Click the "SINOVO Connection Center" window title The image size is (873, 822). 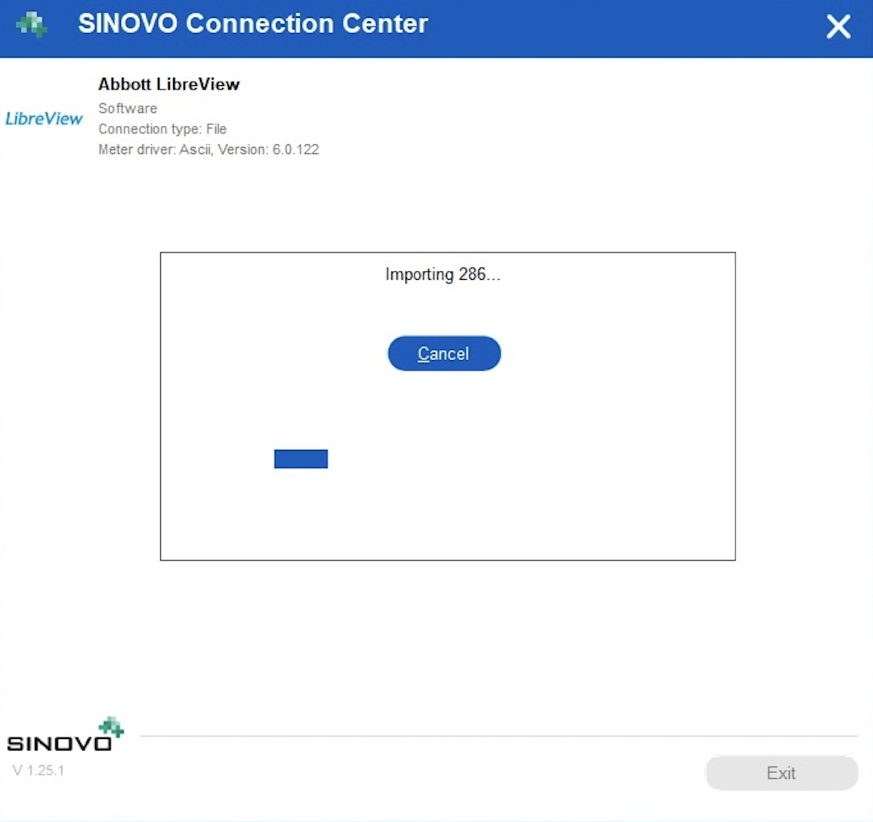[253, 24]
